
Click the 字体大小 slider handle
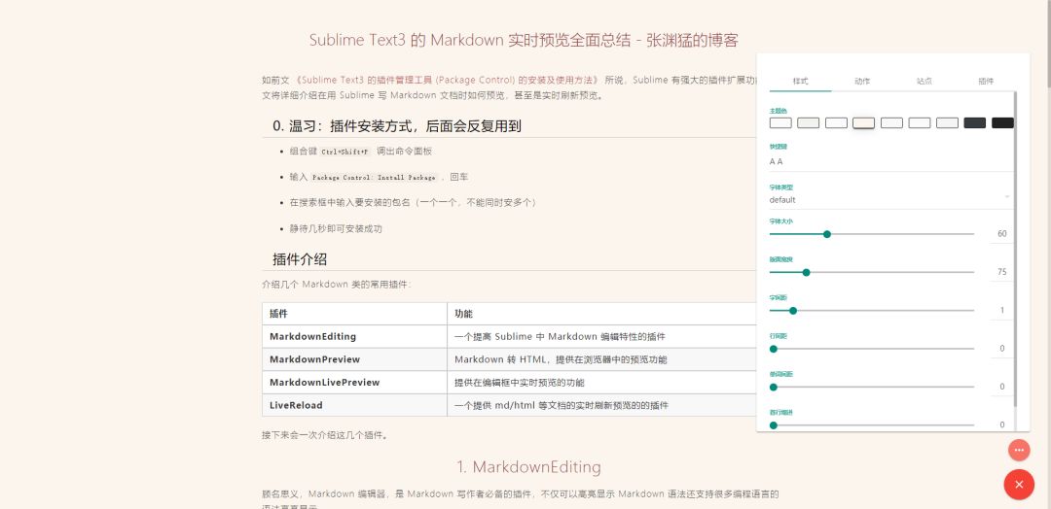pos(827,234)
